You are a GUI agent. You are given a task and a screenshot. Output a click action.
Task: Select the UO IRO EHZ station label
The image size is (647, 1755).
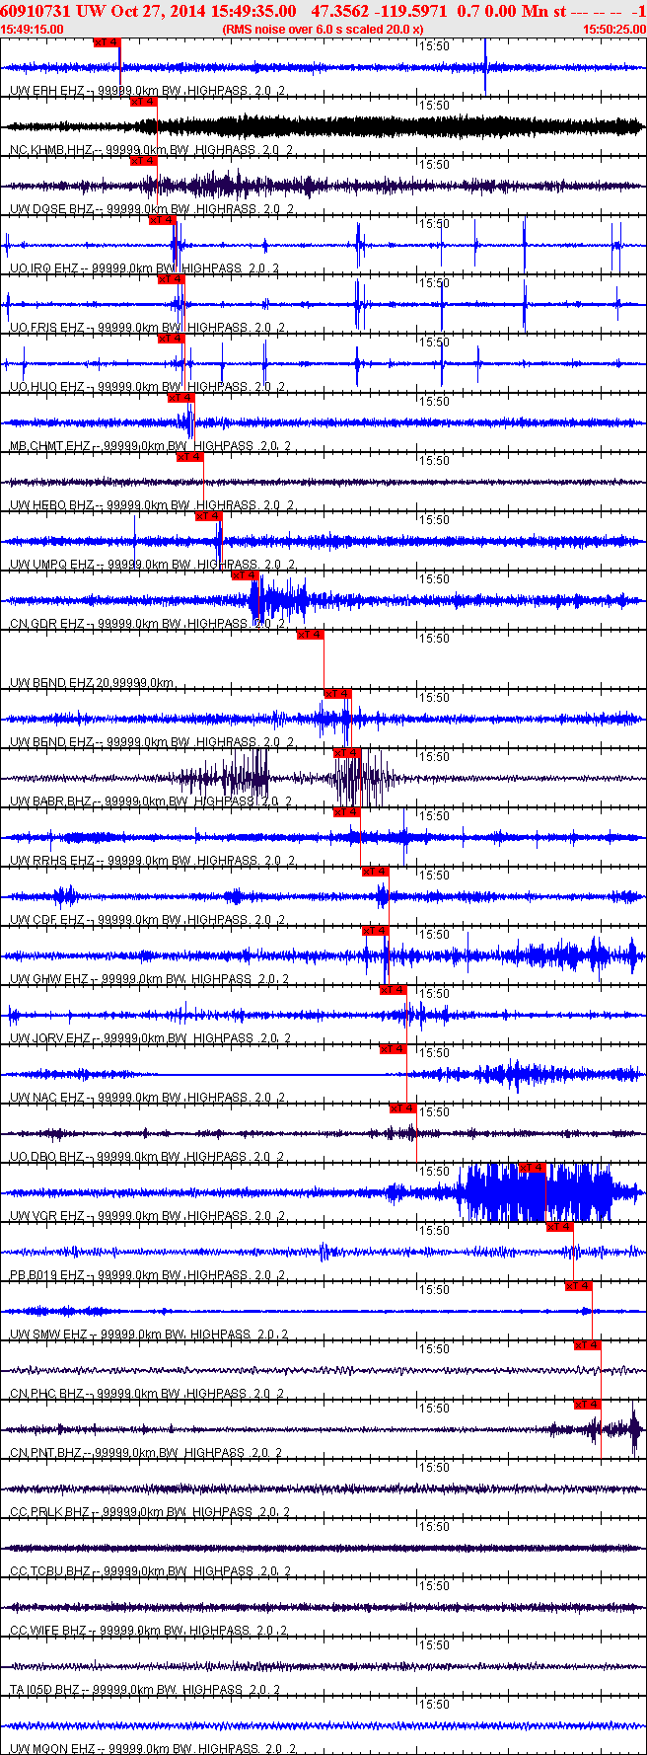pyautogui.click(x=144, y=268)
